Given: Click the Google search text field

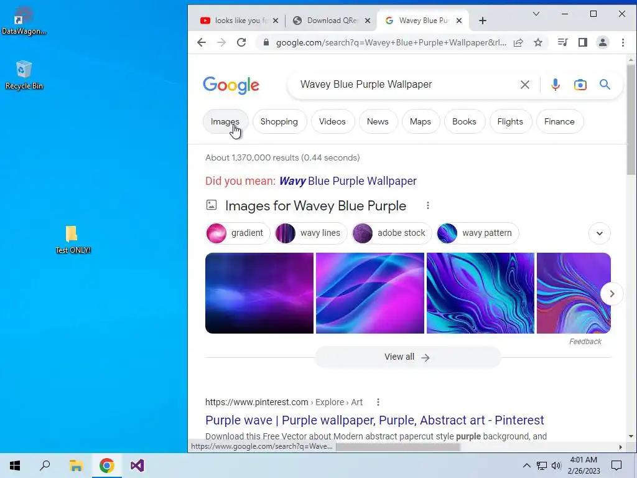Looking at the screenshot, I should coord(406,85).
